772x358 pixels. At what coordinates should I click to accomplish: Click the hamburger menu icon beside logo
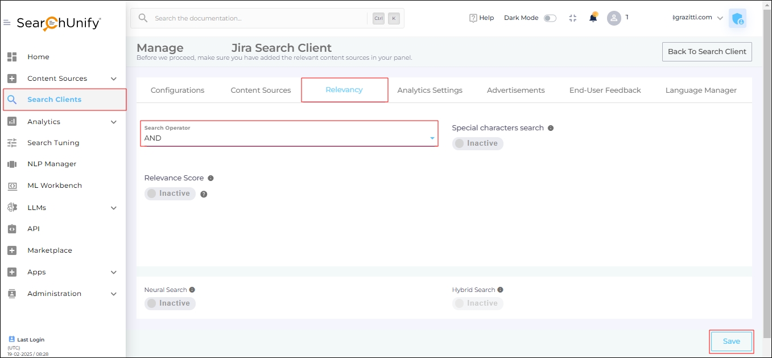7,23
